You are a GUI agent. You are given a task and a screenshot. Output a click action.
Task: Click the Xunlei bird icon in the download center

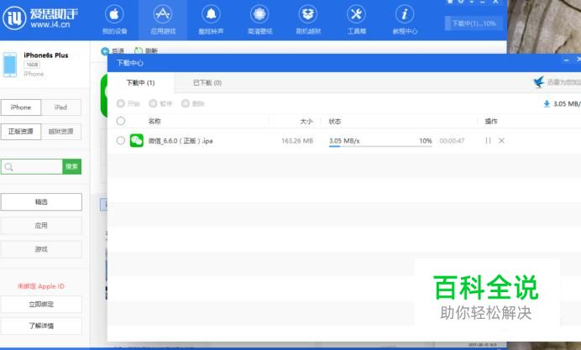(x=539, y=82)
